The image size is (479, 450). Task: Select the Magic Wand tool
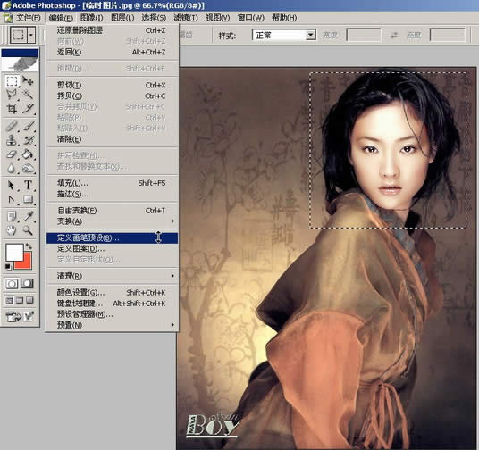(x=28, y=95)
